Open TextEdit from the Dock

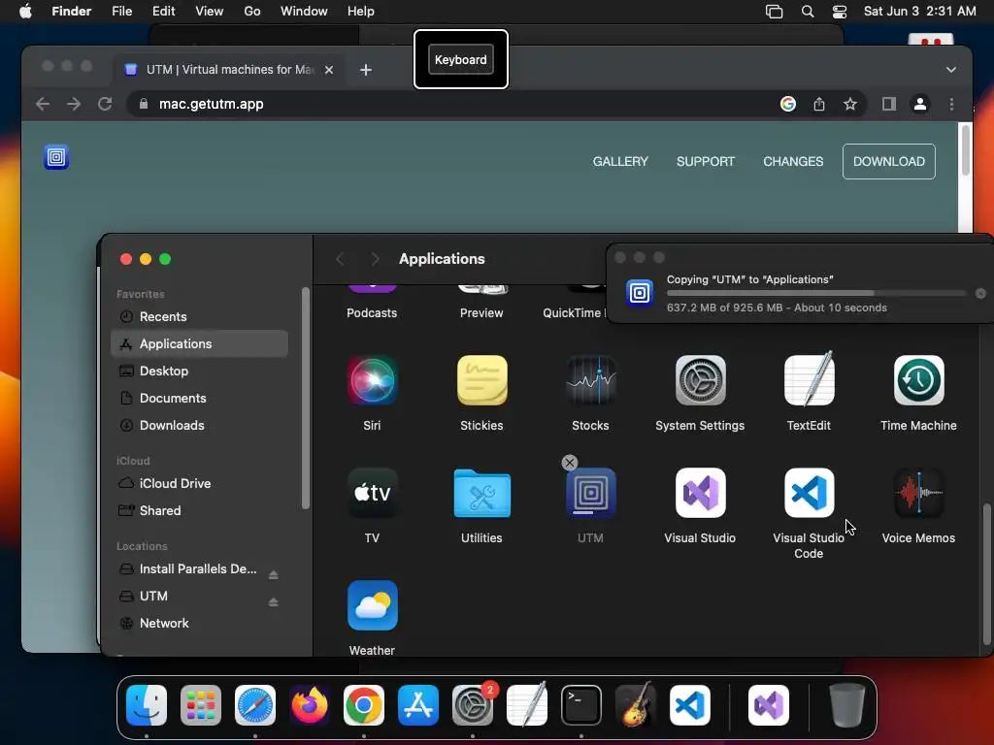(x=527, y=705)
